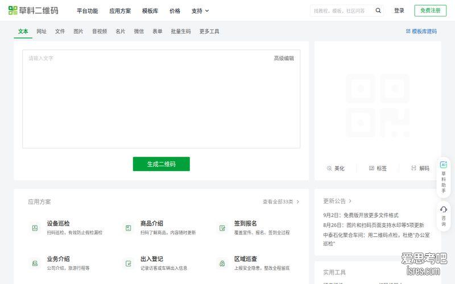Open the 标签 label option
The height and width of the screenshot is (284, 455).
point(378,168)
